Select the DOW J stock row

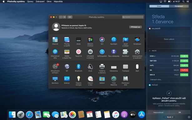point(169,56)
